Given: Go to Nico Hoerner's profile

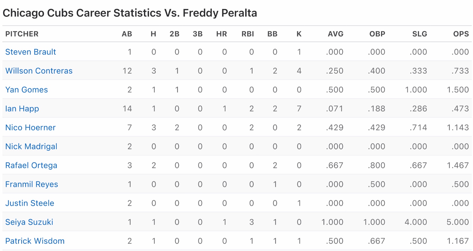Looking at the screenshot, I should pyautogui.click(x=30, y=128).
